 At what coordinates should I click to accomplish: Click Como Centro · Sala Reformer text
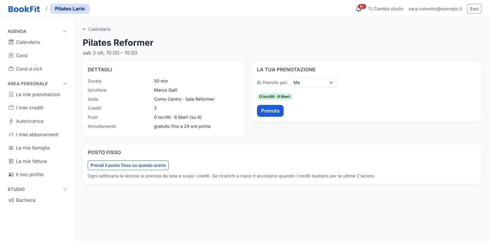[x=184, y=99]
